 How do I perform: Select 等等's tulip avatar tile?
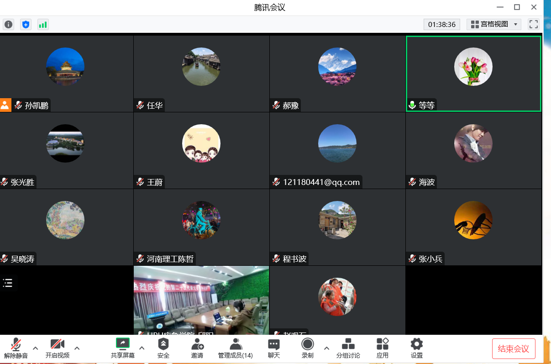click(x=473, y=67)
